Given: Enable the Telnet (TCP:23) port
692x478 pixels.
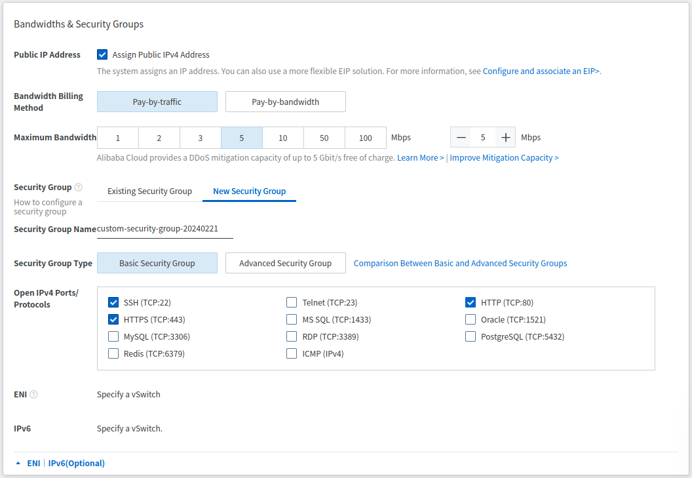Looking at the screenshot, I should click(292, 302).
